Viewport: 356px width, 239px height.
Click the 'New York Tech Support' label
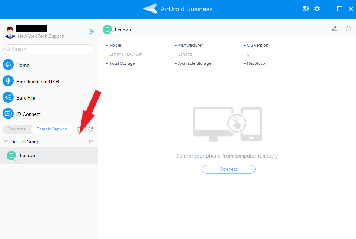41,36
